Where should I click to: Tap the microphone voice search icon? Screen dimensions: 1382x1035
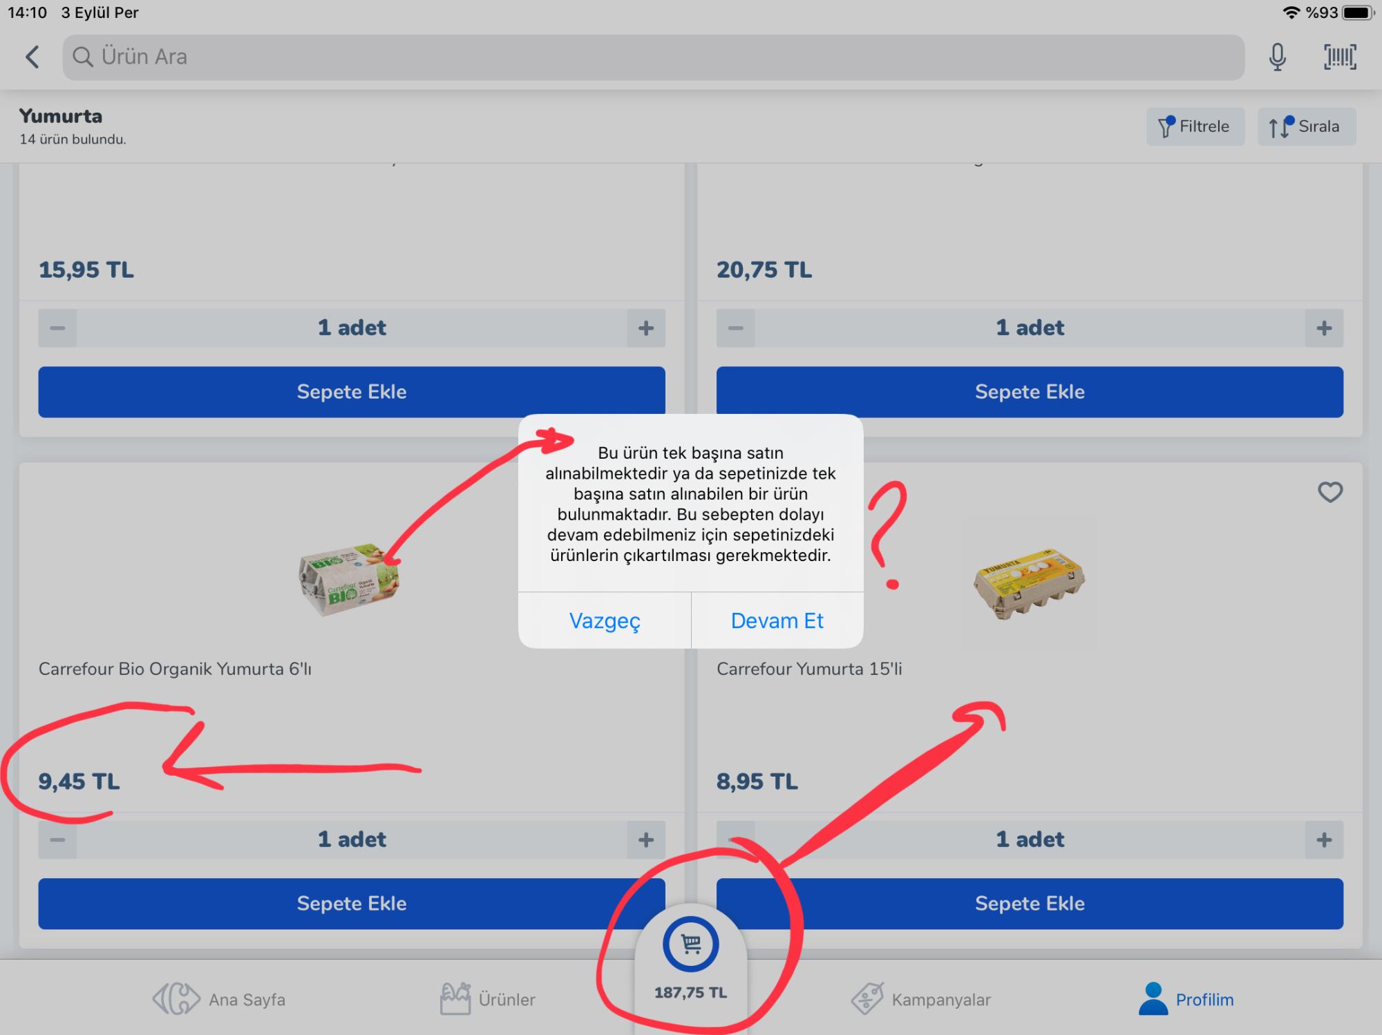click(x=1277, y=57)
